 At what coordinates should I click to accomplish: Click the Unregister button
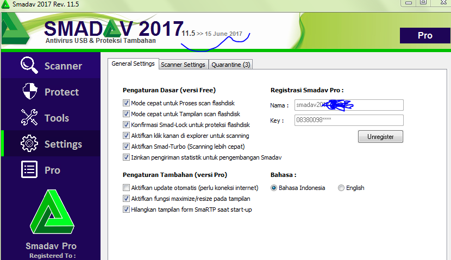coord(380,137)
